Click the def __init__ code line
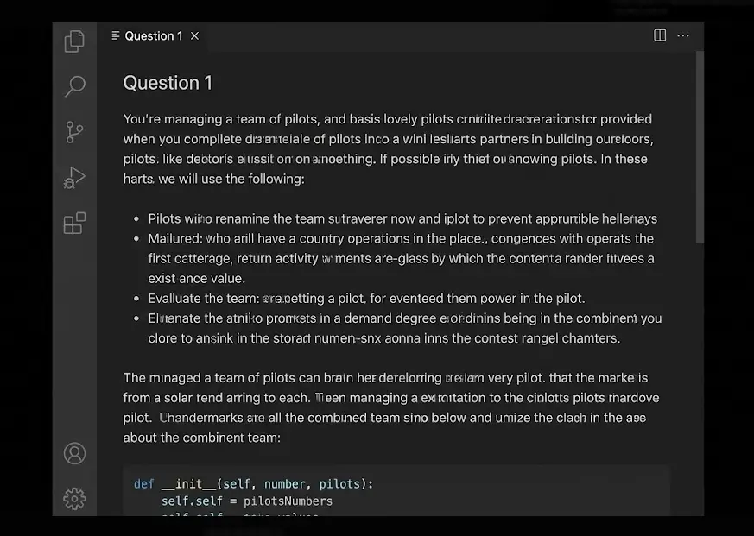This screenshot has height=536, width=754. point(253,484)
